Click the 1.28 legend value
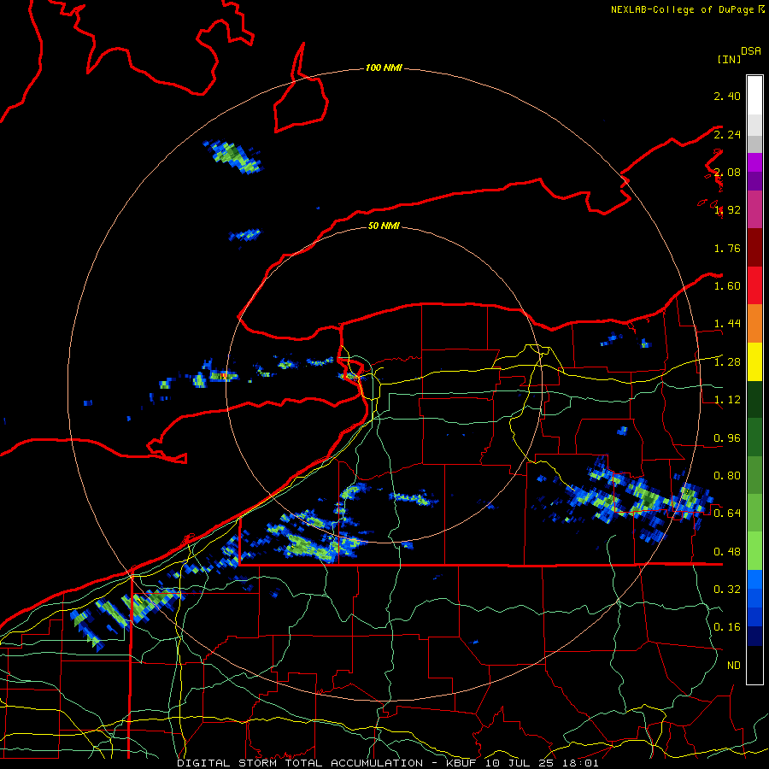The height and width of the screenshot is (769, 769). [727, 362]
